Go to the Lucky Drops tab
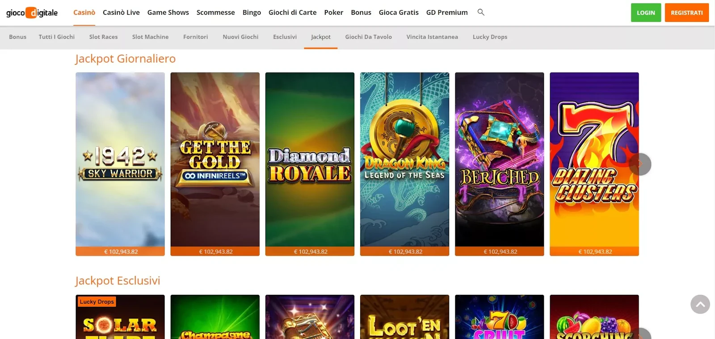This screenshot has width=715, height=339. tap(490, 37)
